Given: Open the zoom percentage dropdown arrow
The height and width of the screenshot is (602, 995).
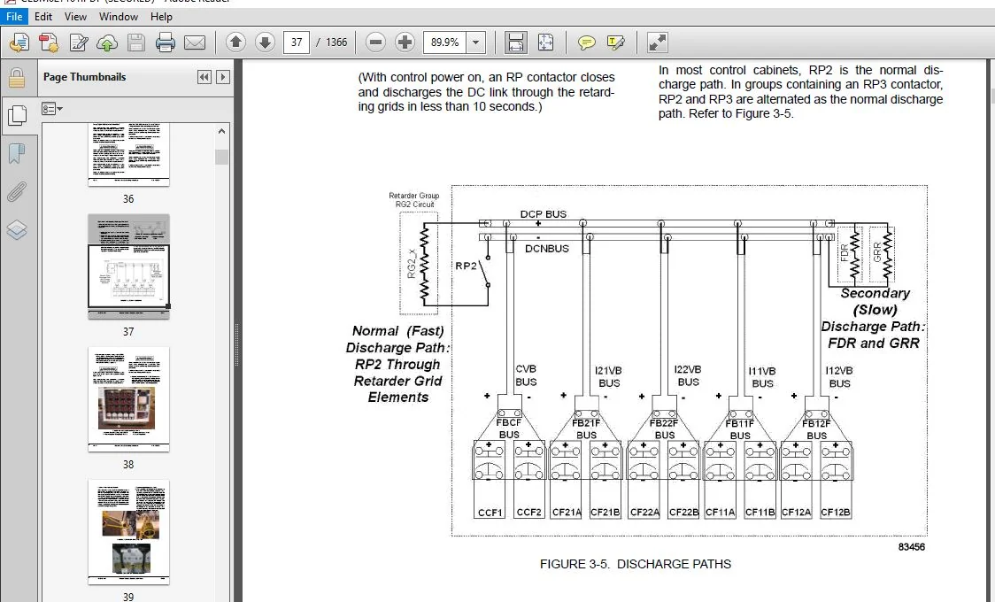Looking at the screenshot, I should [476, 42].
